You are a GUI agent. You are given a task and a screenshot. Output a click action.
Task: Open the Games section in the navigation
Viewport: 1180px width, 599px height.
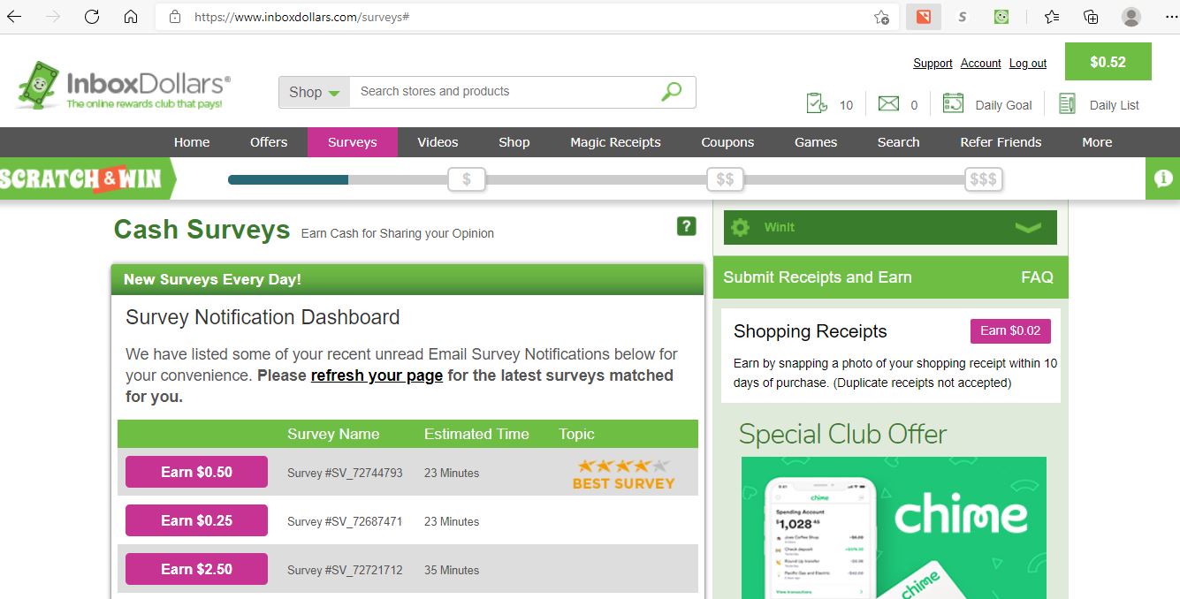(x=815, y=142)
